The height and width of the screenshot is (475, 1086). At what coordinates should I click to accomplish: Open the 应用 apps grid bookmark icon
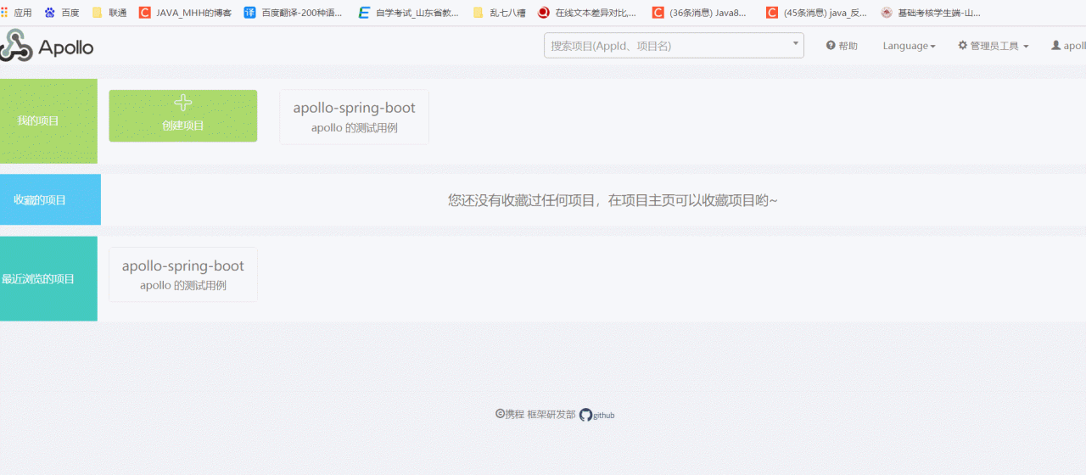tap(4, 13)
